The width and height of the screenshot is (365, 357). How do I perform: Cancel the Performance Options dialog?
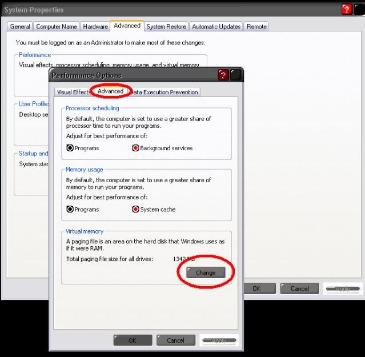[175, 340]
